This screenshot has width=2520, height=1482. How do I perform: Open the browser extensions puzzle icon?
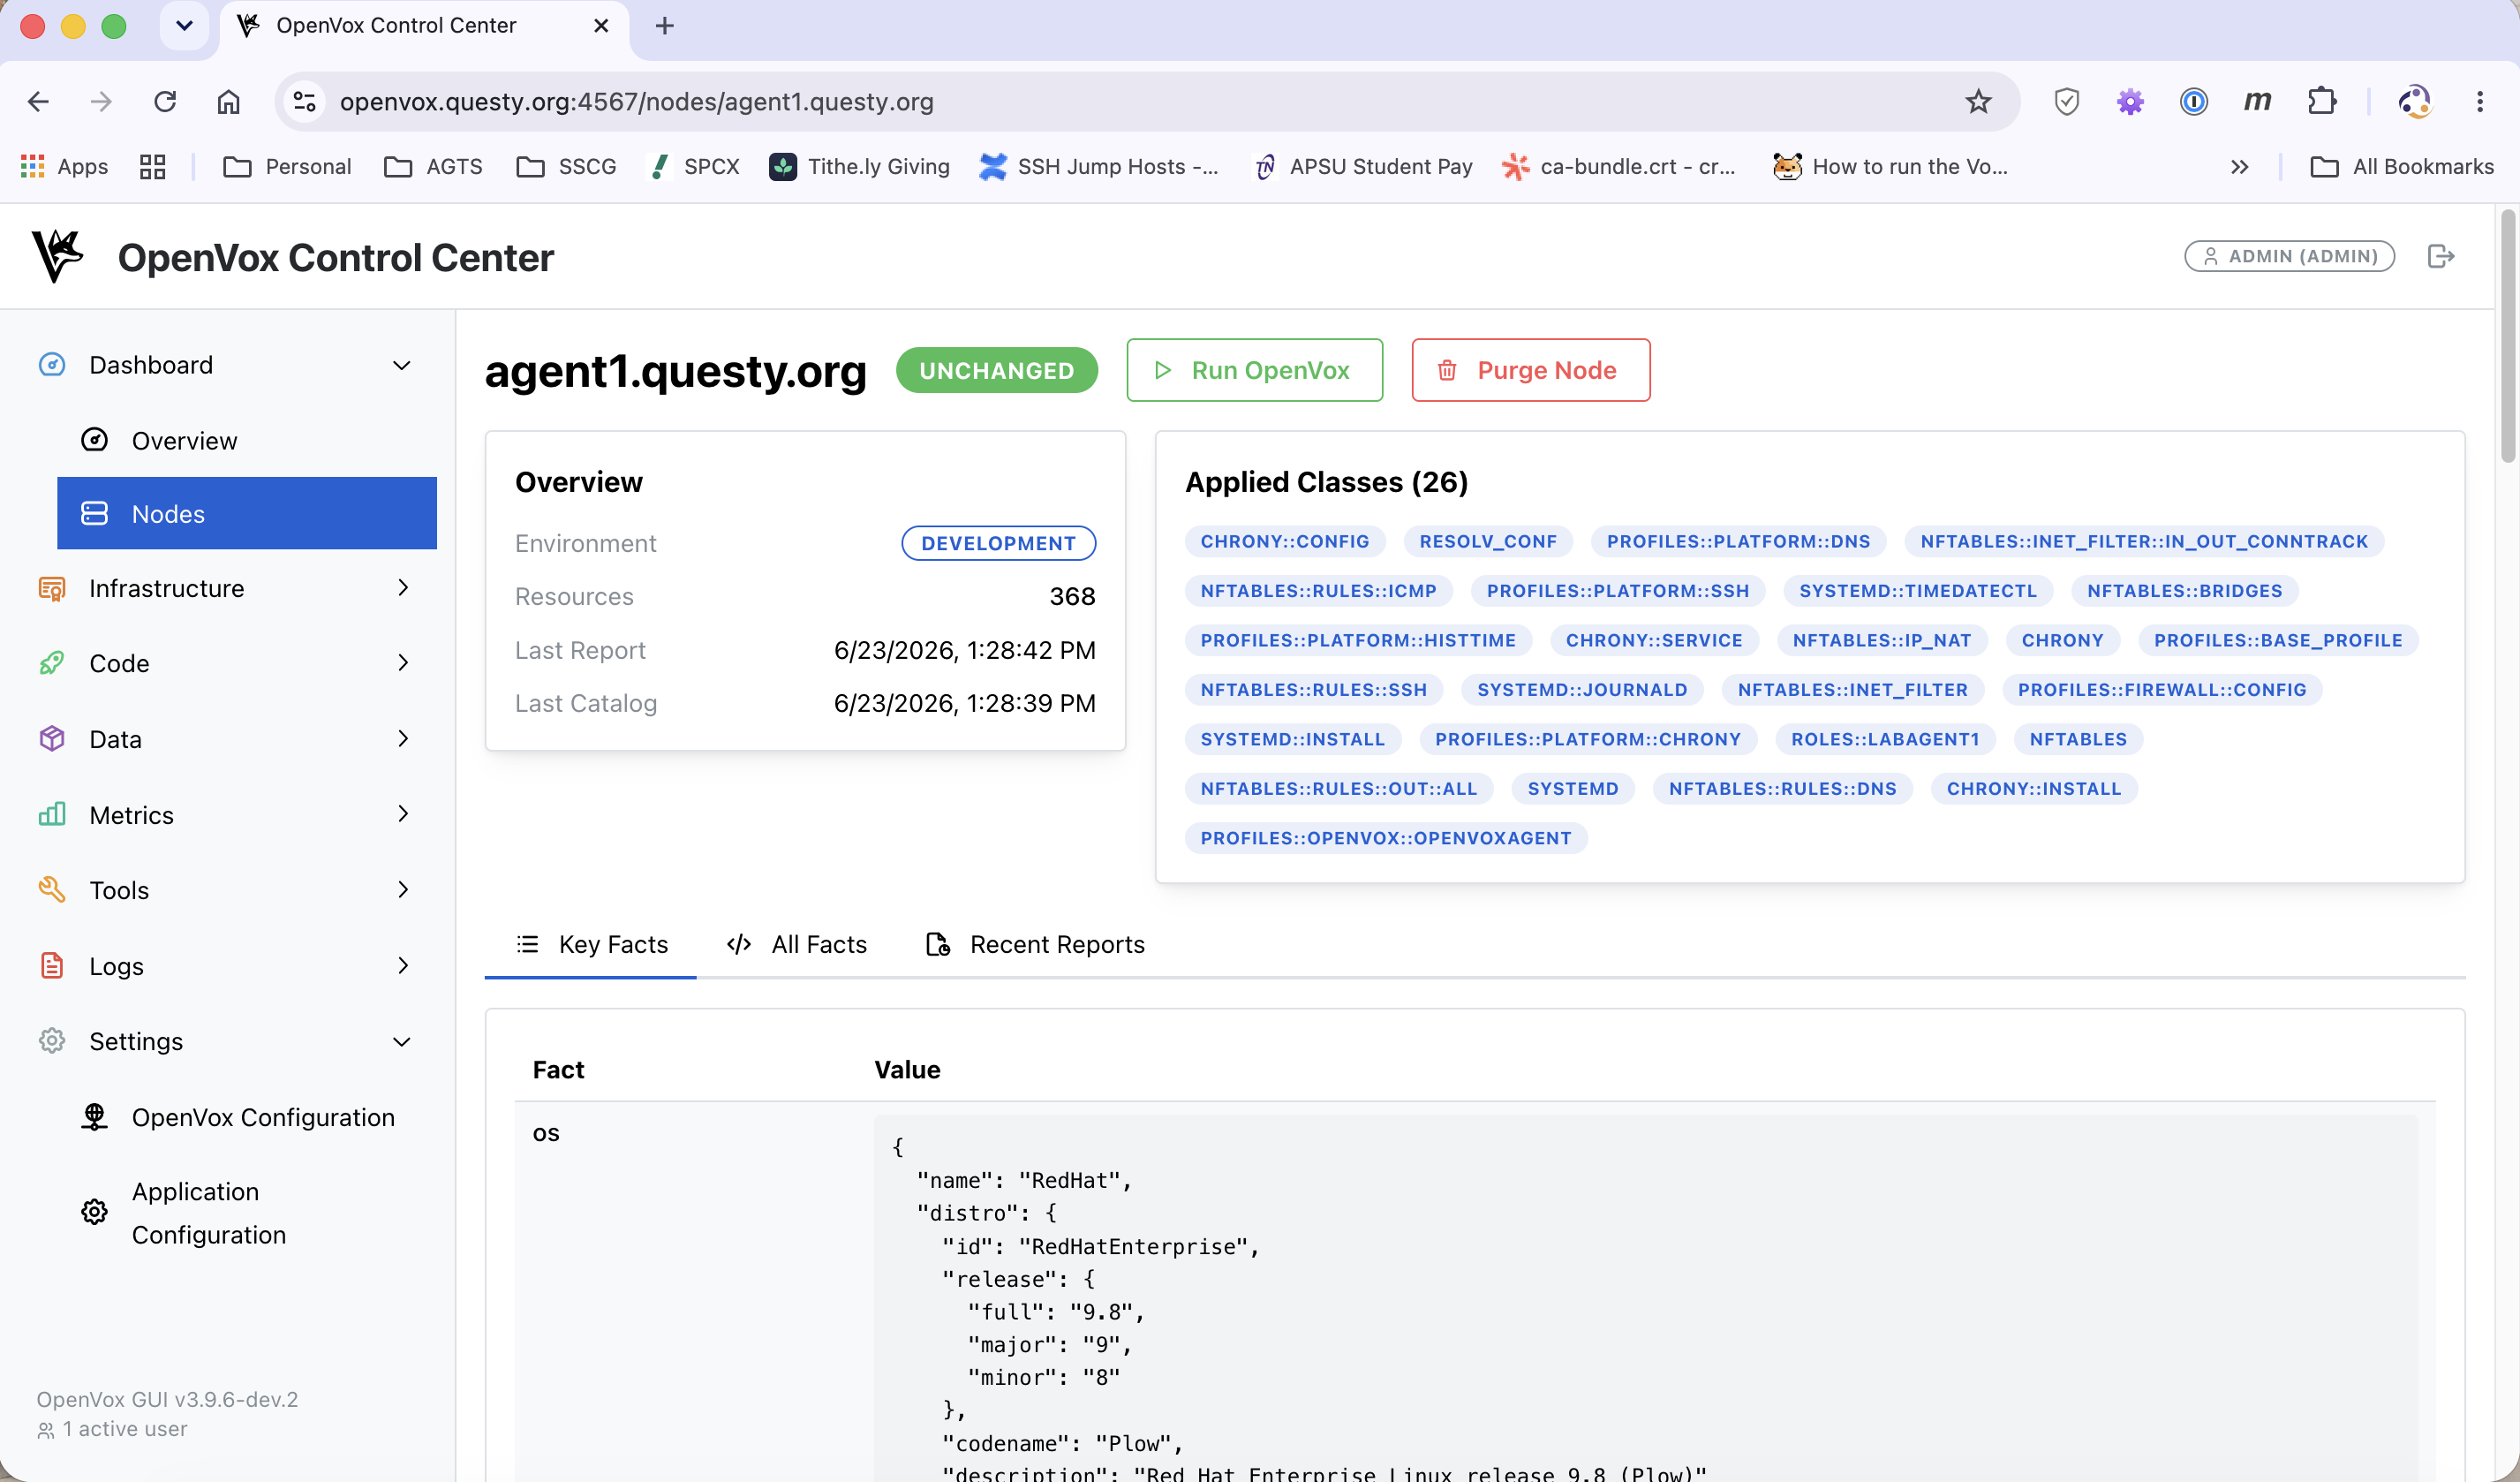coord(2321,101)
